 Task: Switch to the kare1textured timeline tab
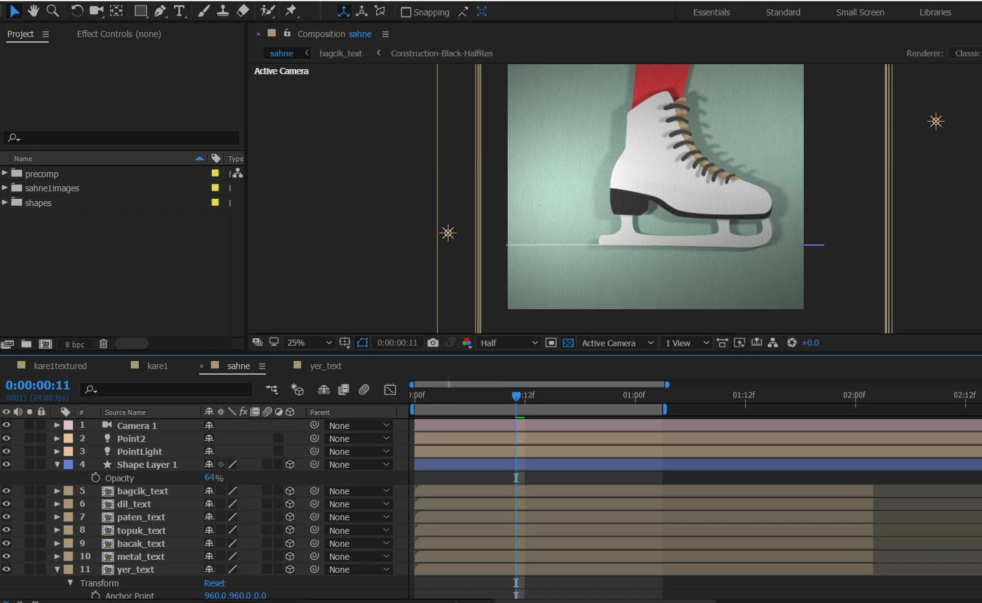60,366
